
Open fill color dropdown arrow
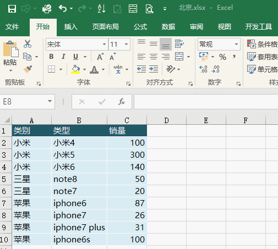coord(84,69)
